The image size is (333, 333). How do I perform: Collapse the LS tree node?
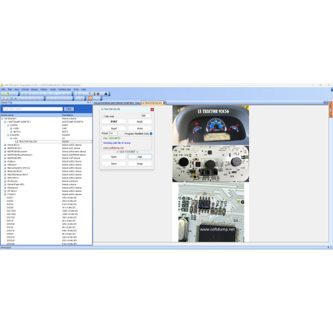click(11, 139)
